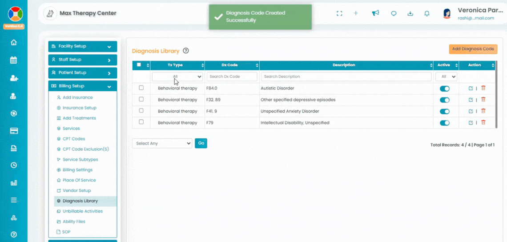Viewport: 507px width, 242px height.
Task: Open the bar chart reports icon
Action: coord(14,183)
